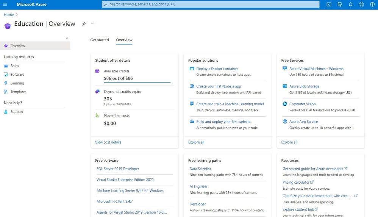This screenshot has width=378, height=217.
Task: Click the Available credits wallet icon
Action: coord(97,71)
